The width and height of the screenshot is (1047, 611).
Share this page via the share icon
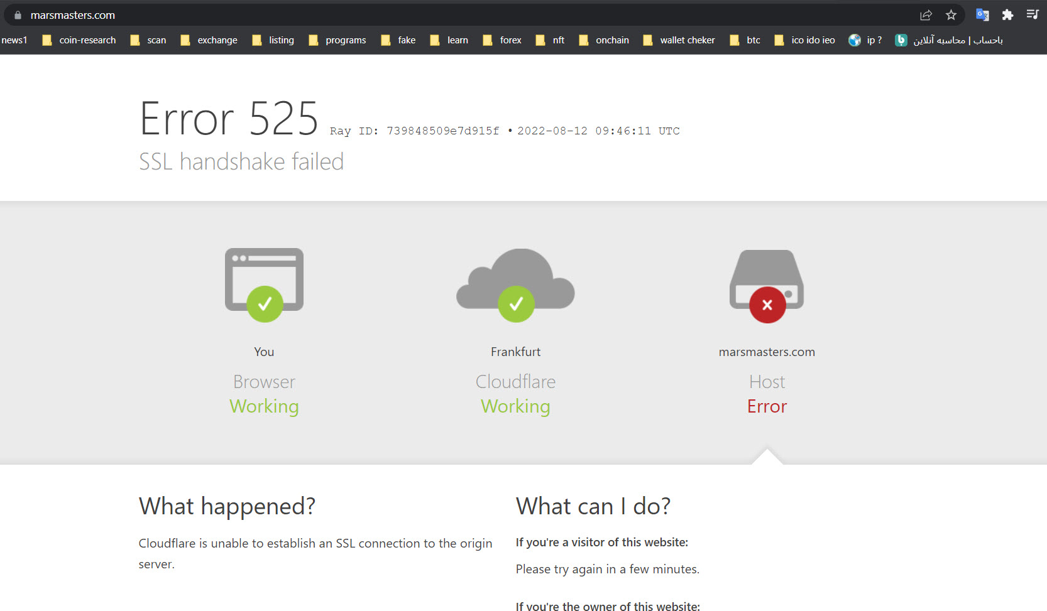coord(926,15)
